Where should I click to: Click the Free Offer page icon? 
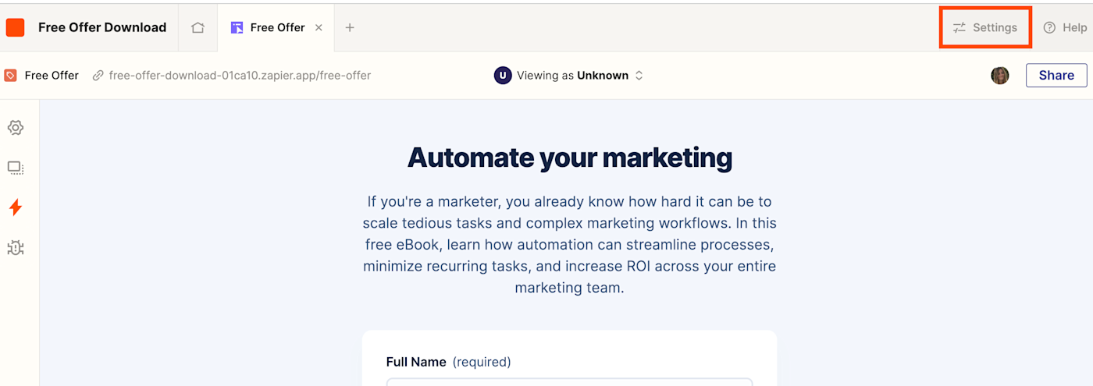click(10, 76)
